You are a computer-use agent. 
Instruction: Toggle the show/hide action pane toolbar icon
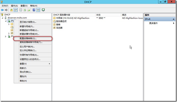(38, 10)
